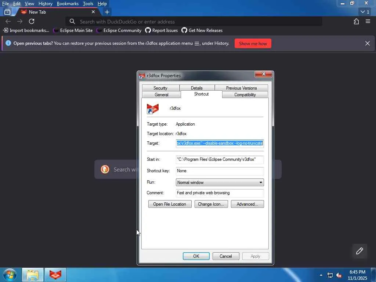Switch to the Compatibility tab
This screenshot has width=376, height=282.
[245, 94]
